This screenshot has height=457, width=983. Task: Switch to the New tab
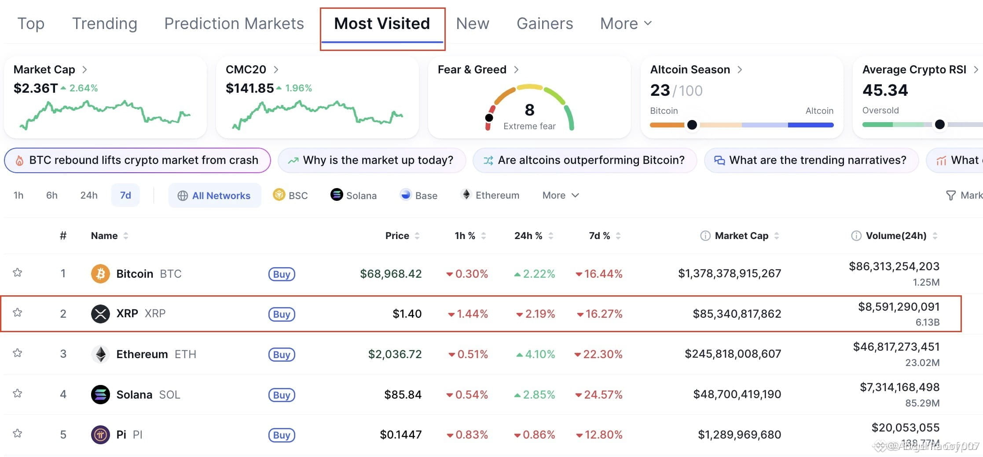(x=473, y=23)
